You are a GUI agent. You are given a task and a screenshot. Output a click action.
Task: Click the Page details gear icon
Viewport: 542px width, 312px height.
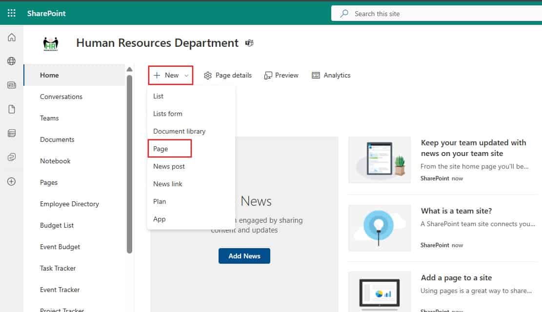click(x=207, y=76)
